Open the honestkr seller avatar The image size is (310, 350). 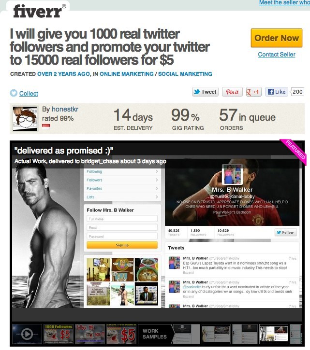tap(25, 119)
